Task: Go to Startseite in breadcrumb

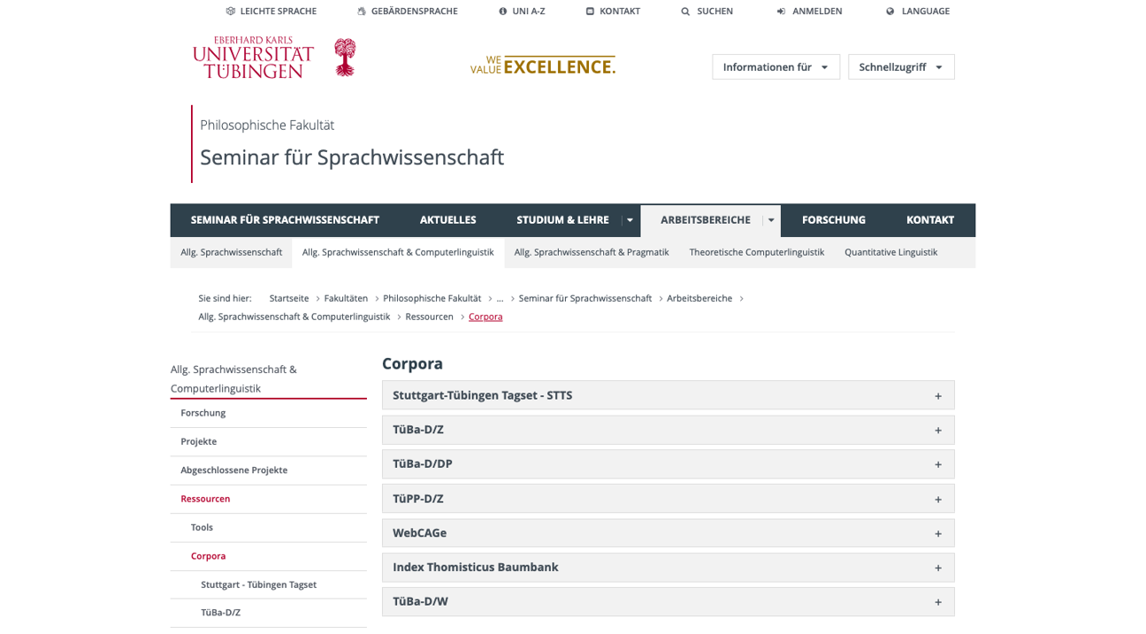Action: 288,299
